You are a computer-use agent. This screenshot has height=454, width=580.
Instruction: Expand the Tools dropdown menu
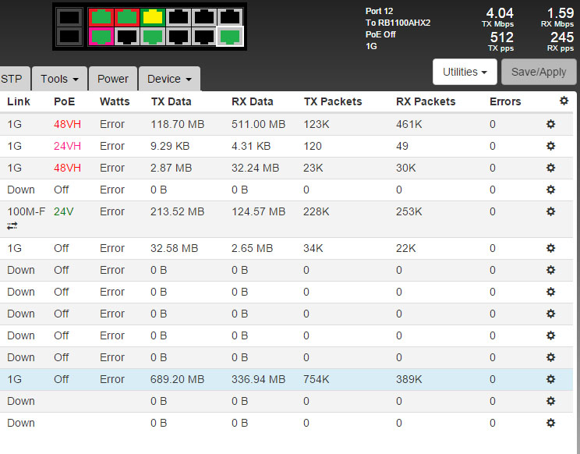pos(59,79)
